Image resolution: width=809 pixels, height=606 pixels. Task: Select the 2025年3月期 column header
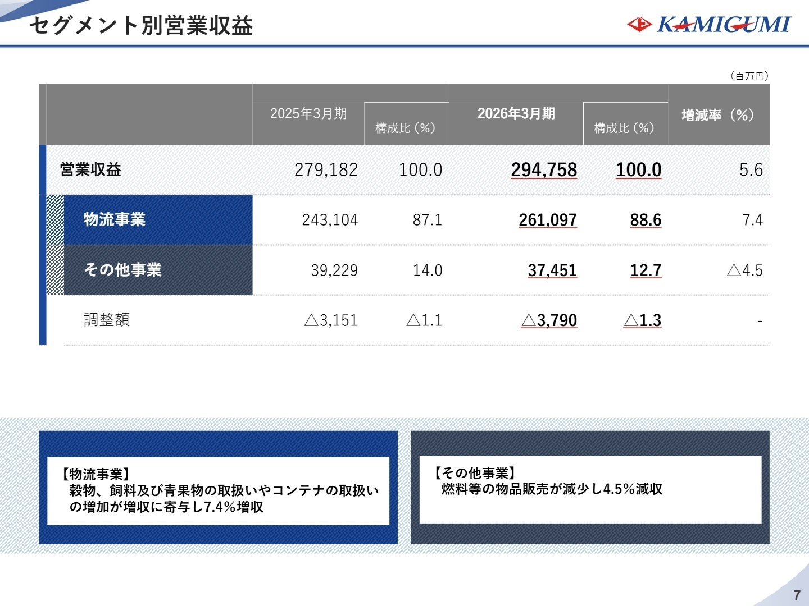(x=308, y=114)
